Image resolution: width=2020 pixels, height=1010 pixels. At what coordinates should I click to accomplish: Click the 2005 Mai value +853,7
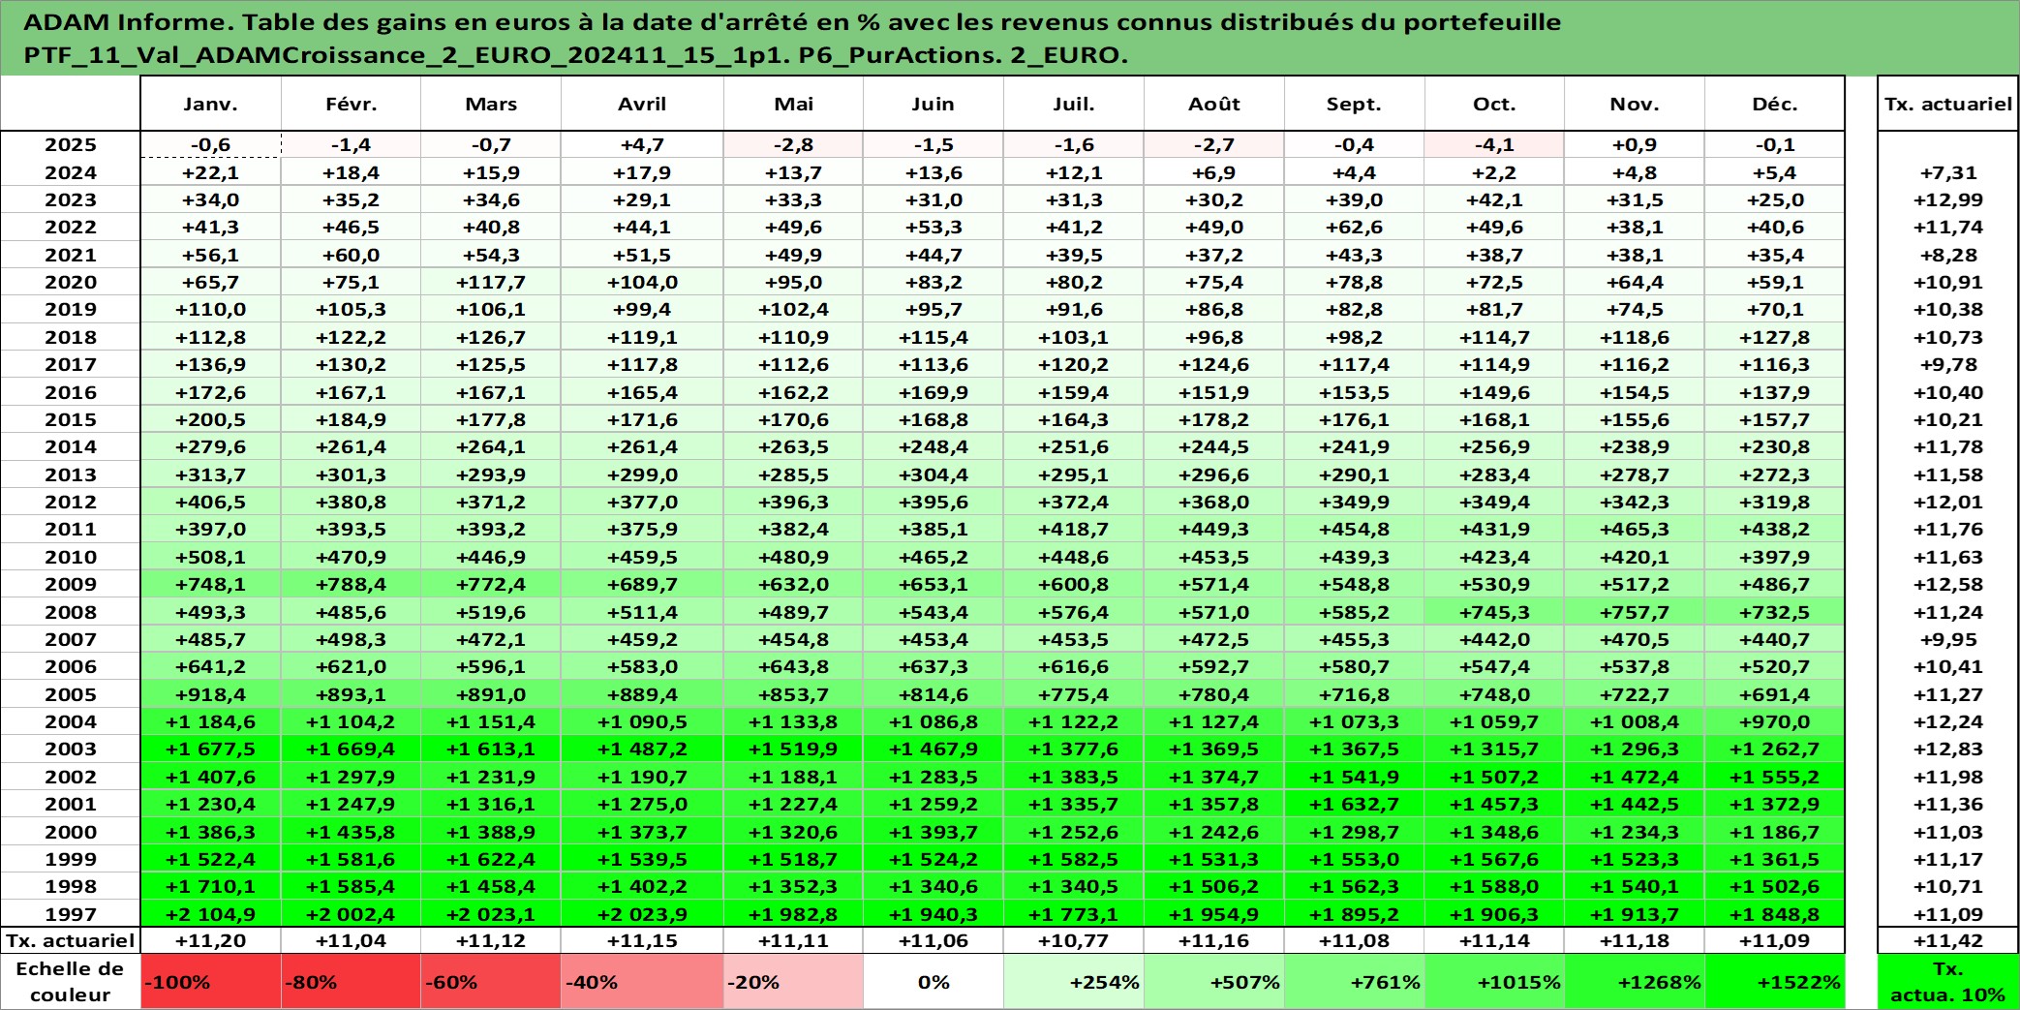tap(793, 694)
